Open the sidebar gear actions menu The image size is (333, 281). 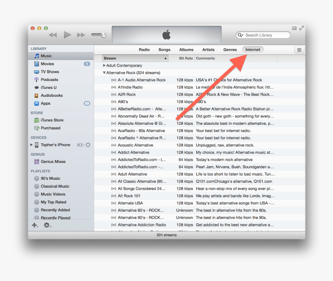pyautogui.click(x=47, y=225)
